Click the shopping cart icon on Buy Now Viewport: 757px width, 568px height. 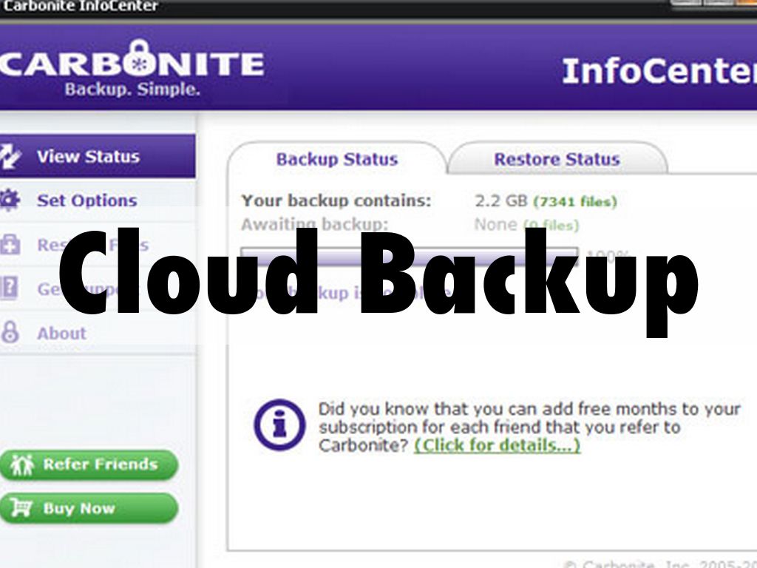point(21,509)
